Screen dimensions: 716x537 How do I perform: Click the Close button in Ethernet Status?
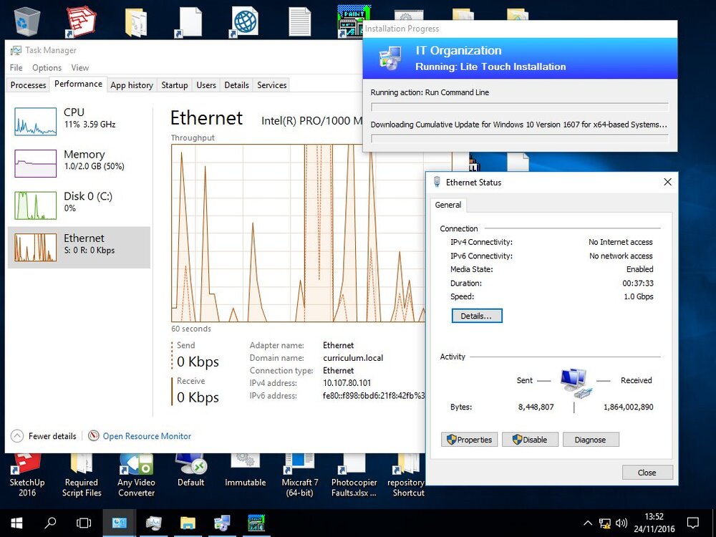coord(647,473)
